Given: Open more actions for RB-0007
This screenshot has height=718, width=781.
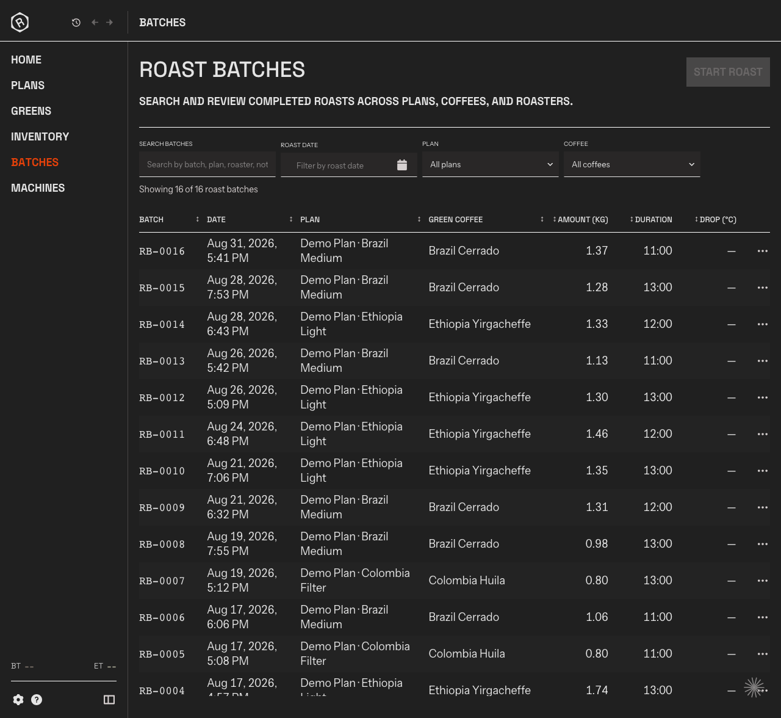Looking at the screenshot, I should (763, 581).
